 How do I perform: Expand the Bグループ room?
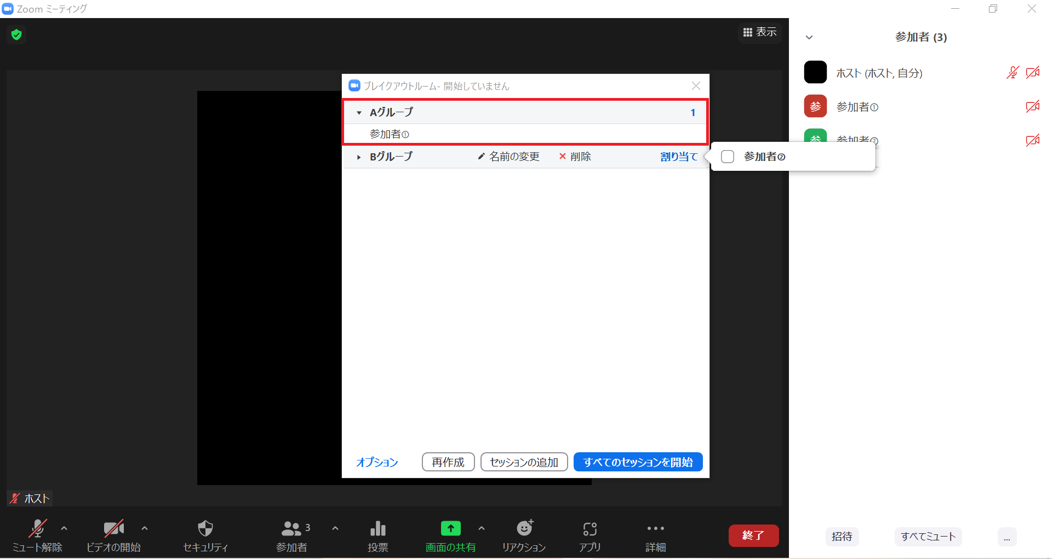point(359,157)
